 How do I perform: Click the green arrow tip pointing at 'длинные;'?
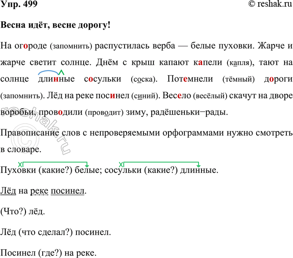pyautogui.click(x=199, y=166)
